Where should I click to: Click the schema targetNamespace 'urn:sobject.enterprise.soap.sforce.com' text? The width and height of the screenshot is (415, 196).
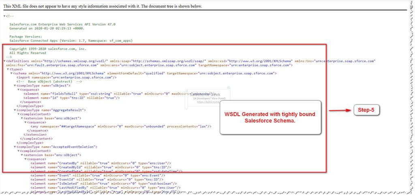[x=222, y=73]
